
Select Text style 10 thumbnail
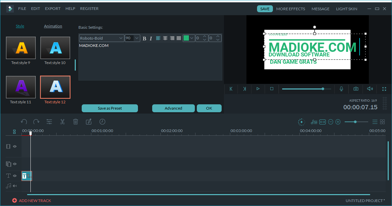[x=55, y=48]
